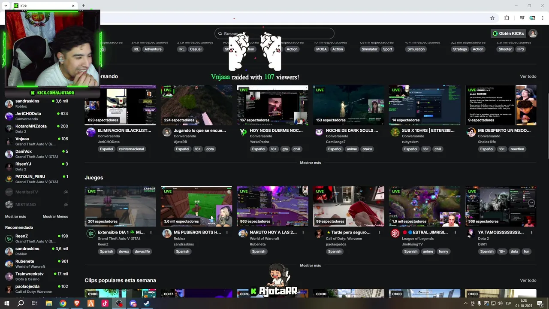Bookmark this page with the star icon

[x=492, y=18]
